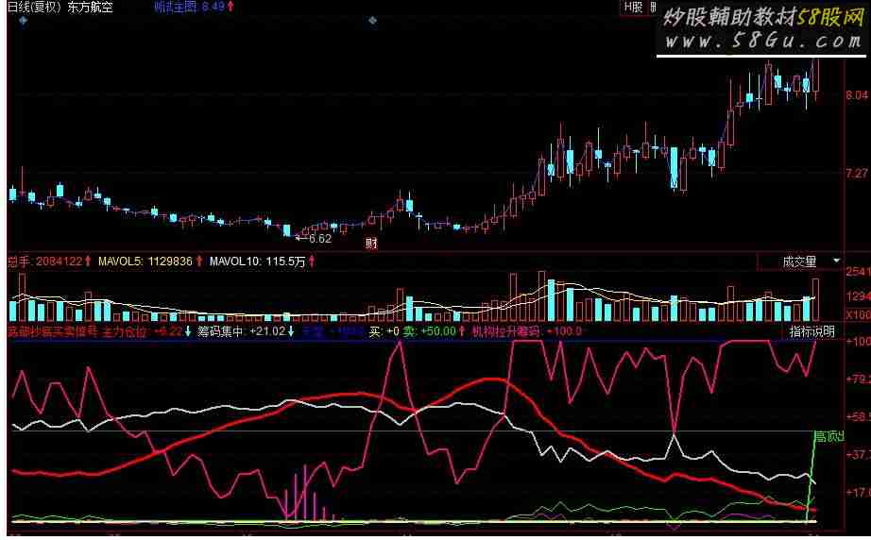
Task: Click the 底部抄底买卖信号 indicator name
Action: [x=53, y=332]
